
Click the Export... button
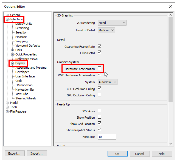15,153
